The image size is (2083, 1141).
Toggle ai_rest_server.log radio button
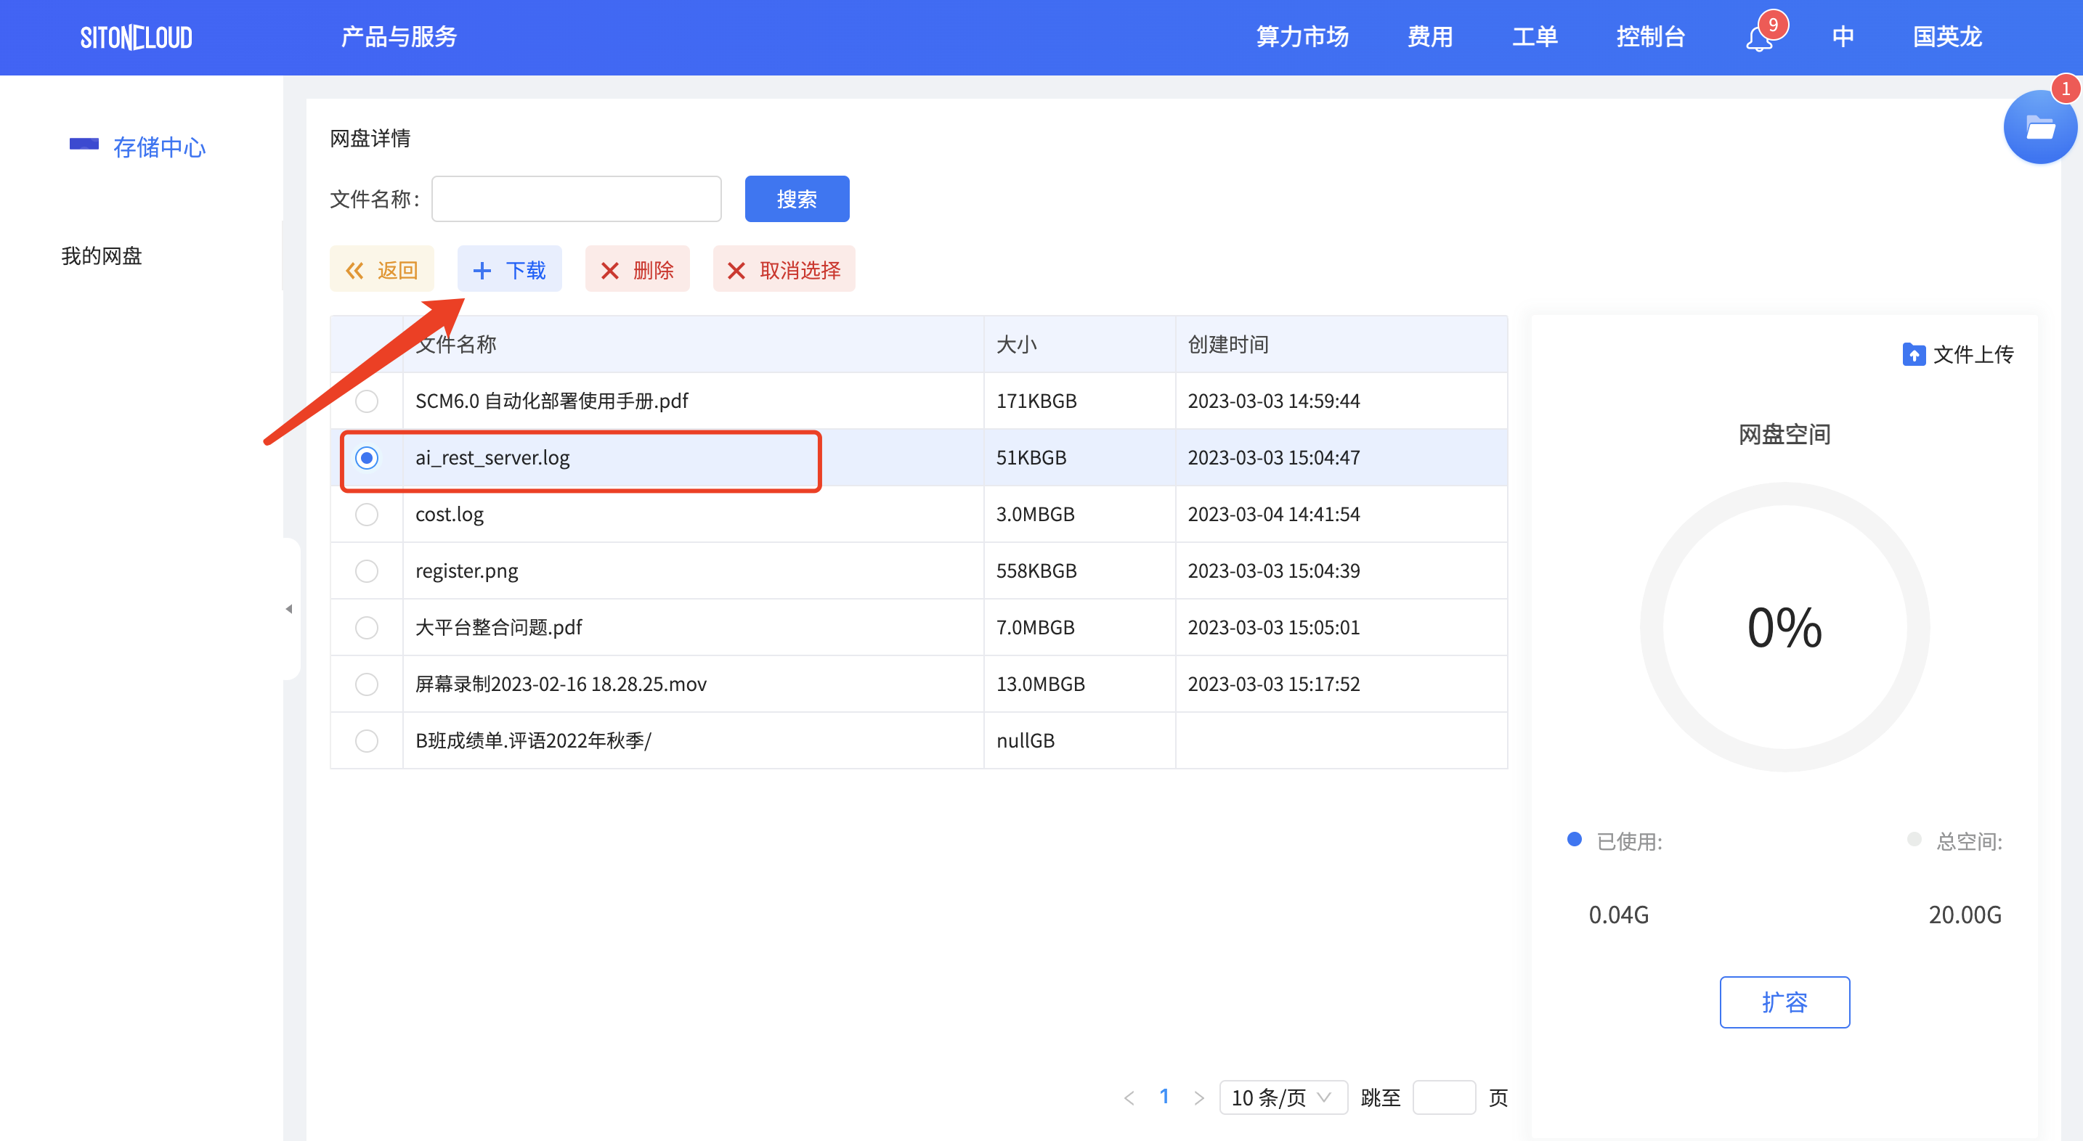(366, 457)
